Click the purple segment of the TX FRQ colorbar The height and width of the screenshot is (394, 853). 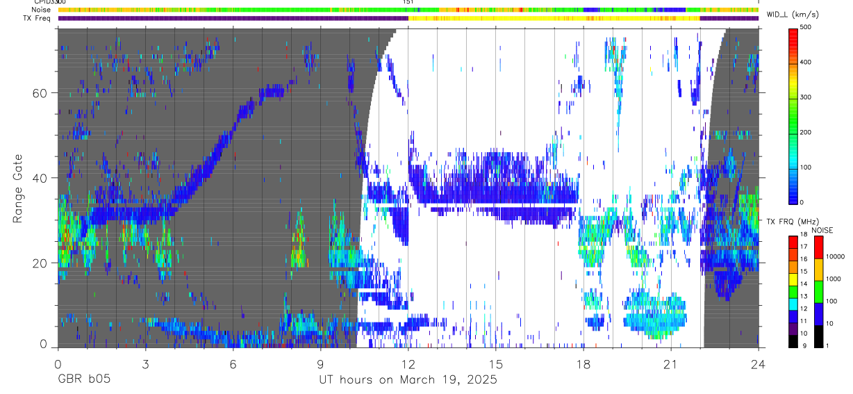pyautogui.click(x=793, y=329)
